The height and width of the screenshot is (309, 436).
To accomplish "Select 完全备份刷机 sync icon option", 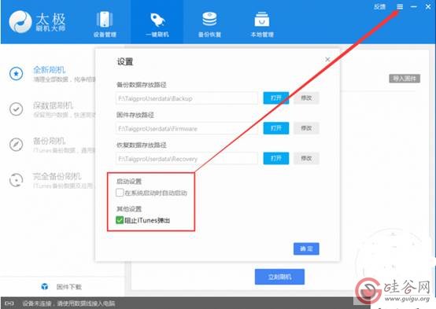I will [x=16, y=180].
